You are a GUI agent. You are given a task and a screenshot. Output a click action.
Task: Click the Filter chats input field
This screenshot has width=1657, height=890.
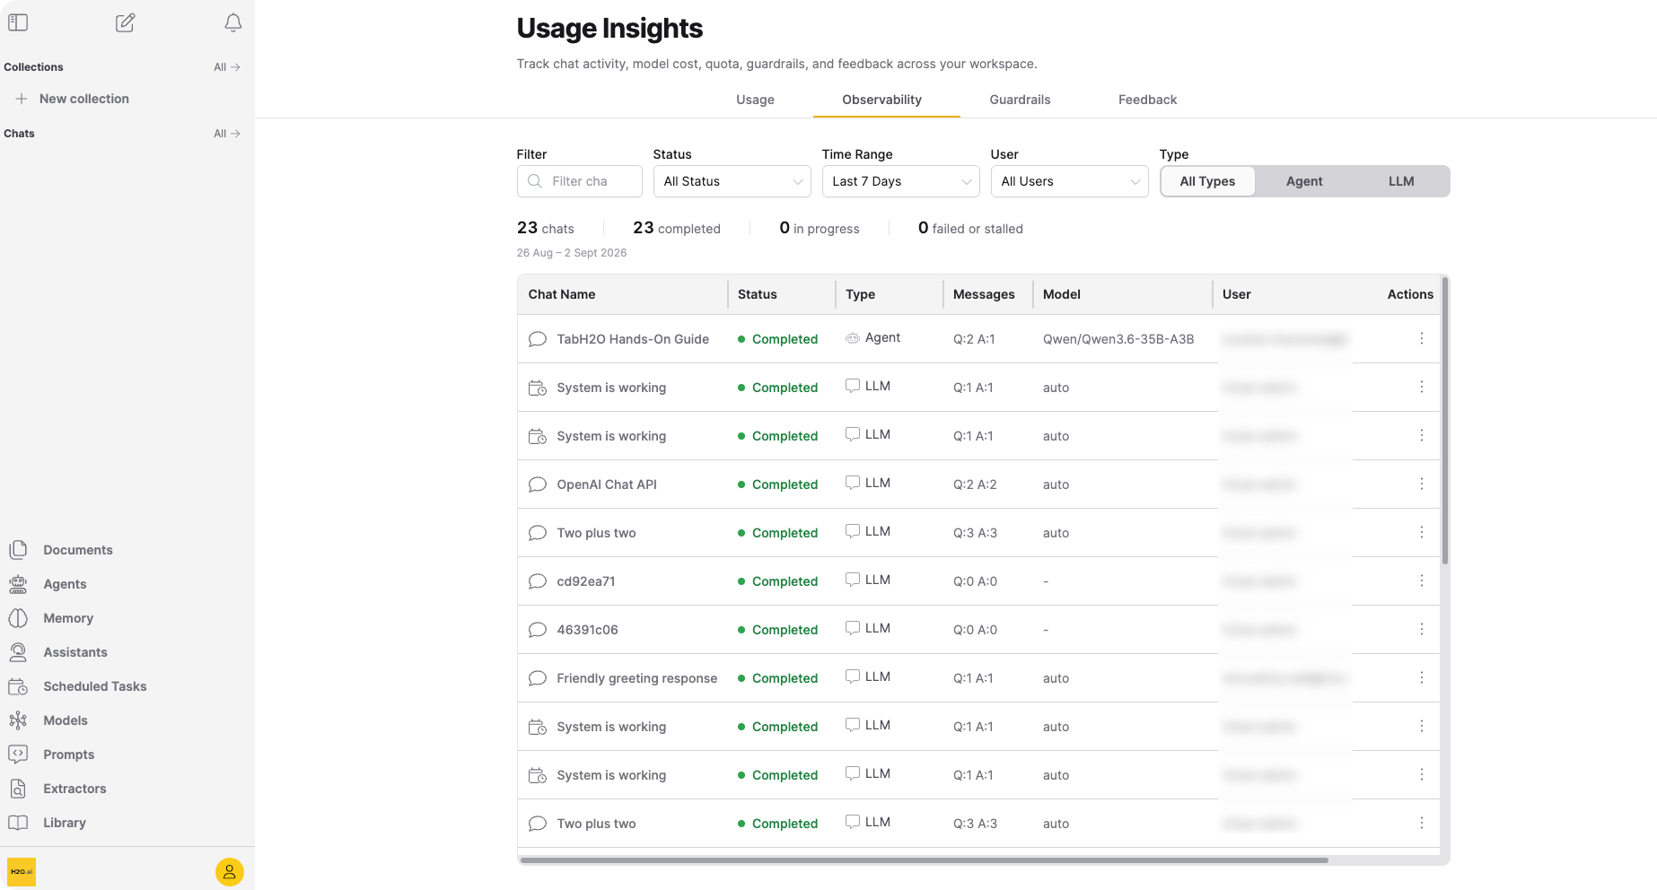coord(580,181)
